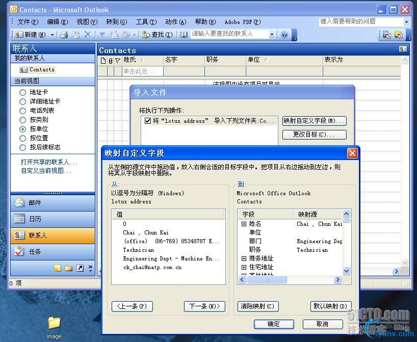Click the Print icon in the toolbar
The height and width of the screenshot is (342, 417).
tap(64, 35)
